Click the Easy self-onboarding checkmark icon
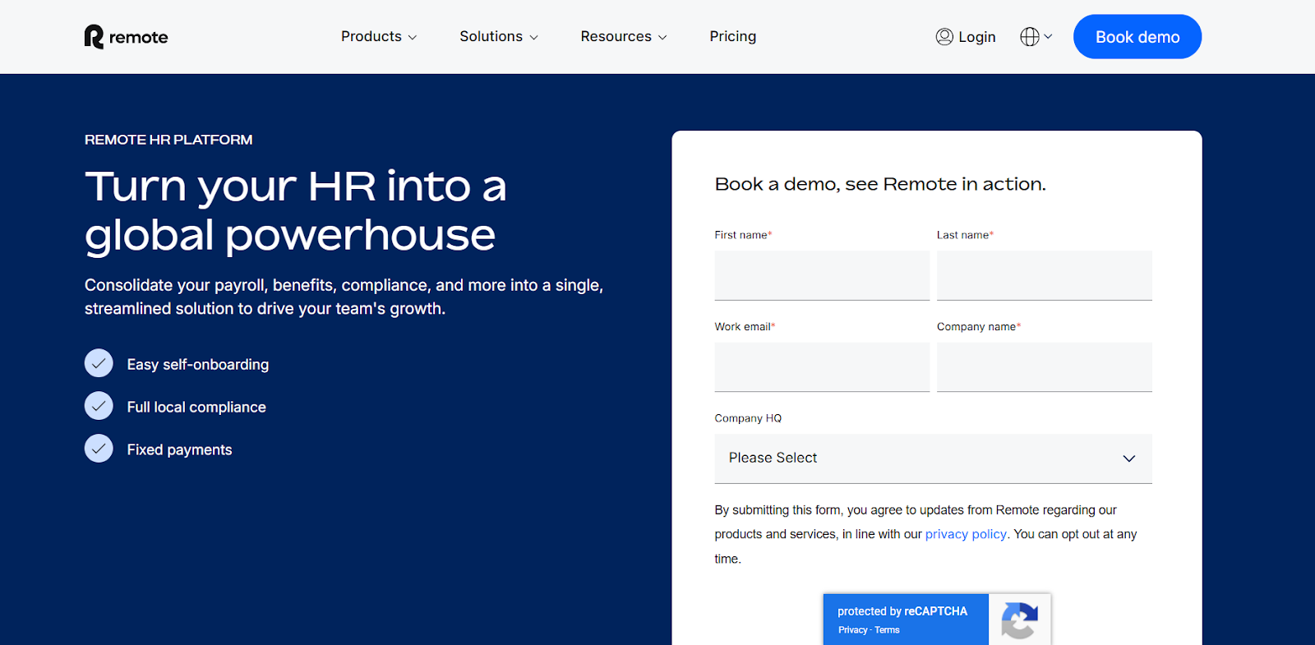Image resolution: width=1315 pixels, height=645 pixels. point(99,363)
